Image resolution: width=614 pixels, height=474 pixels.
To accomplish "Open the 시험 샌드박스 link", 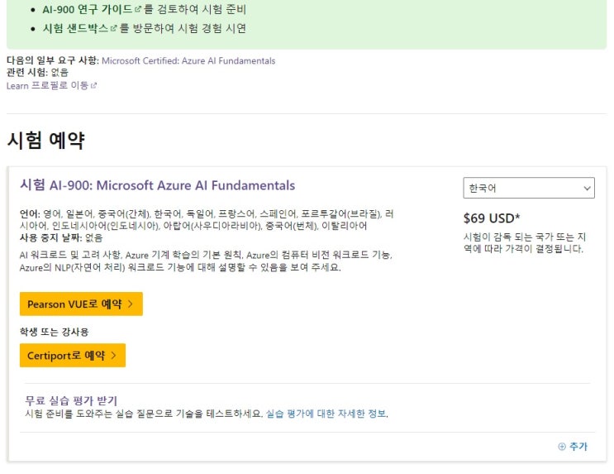I will tap(75, 28).
